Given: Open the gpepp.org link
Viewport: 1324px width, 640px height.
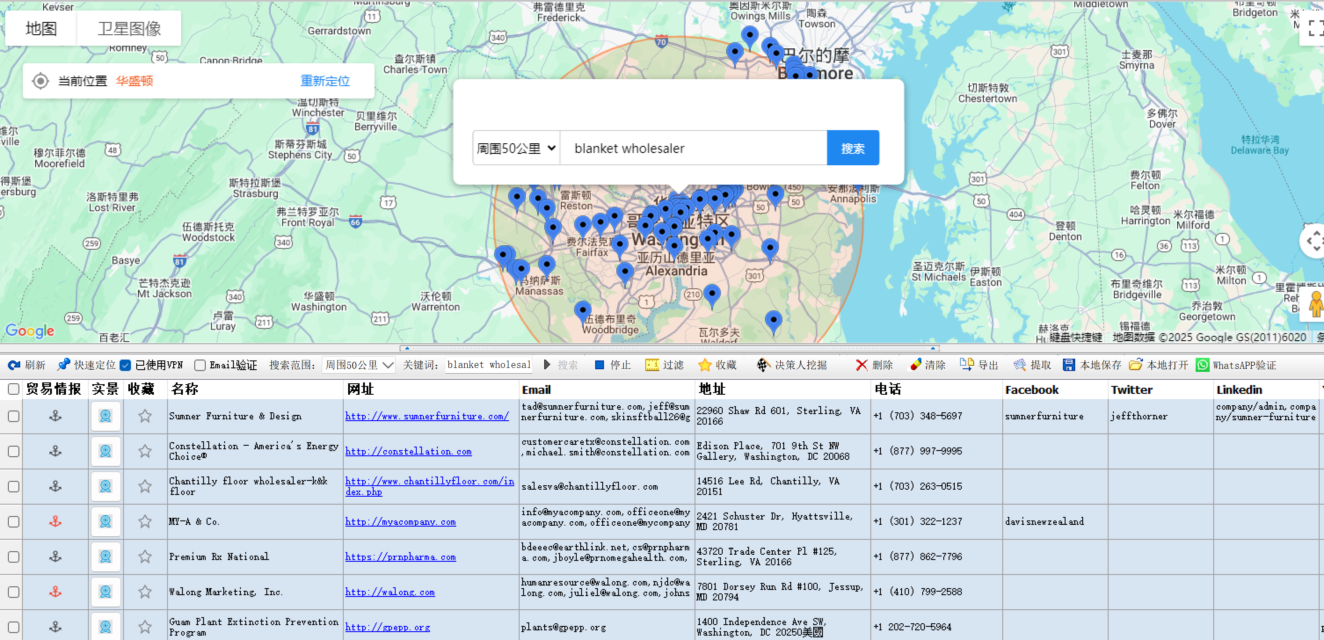Looking at the screenshot, I should point(388,627).
